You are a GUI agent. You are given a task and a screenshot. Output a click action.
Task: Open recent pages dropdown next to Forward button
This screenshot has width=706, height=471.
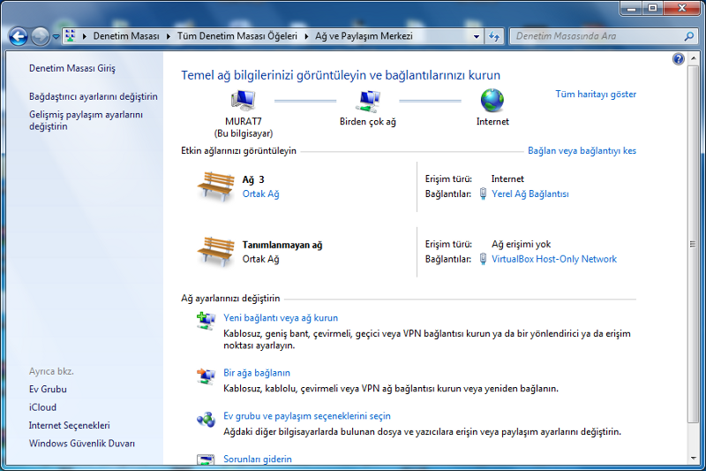coord(56,37)
